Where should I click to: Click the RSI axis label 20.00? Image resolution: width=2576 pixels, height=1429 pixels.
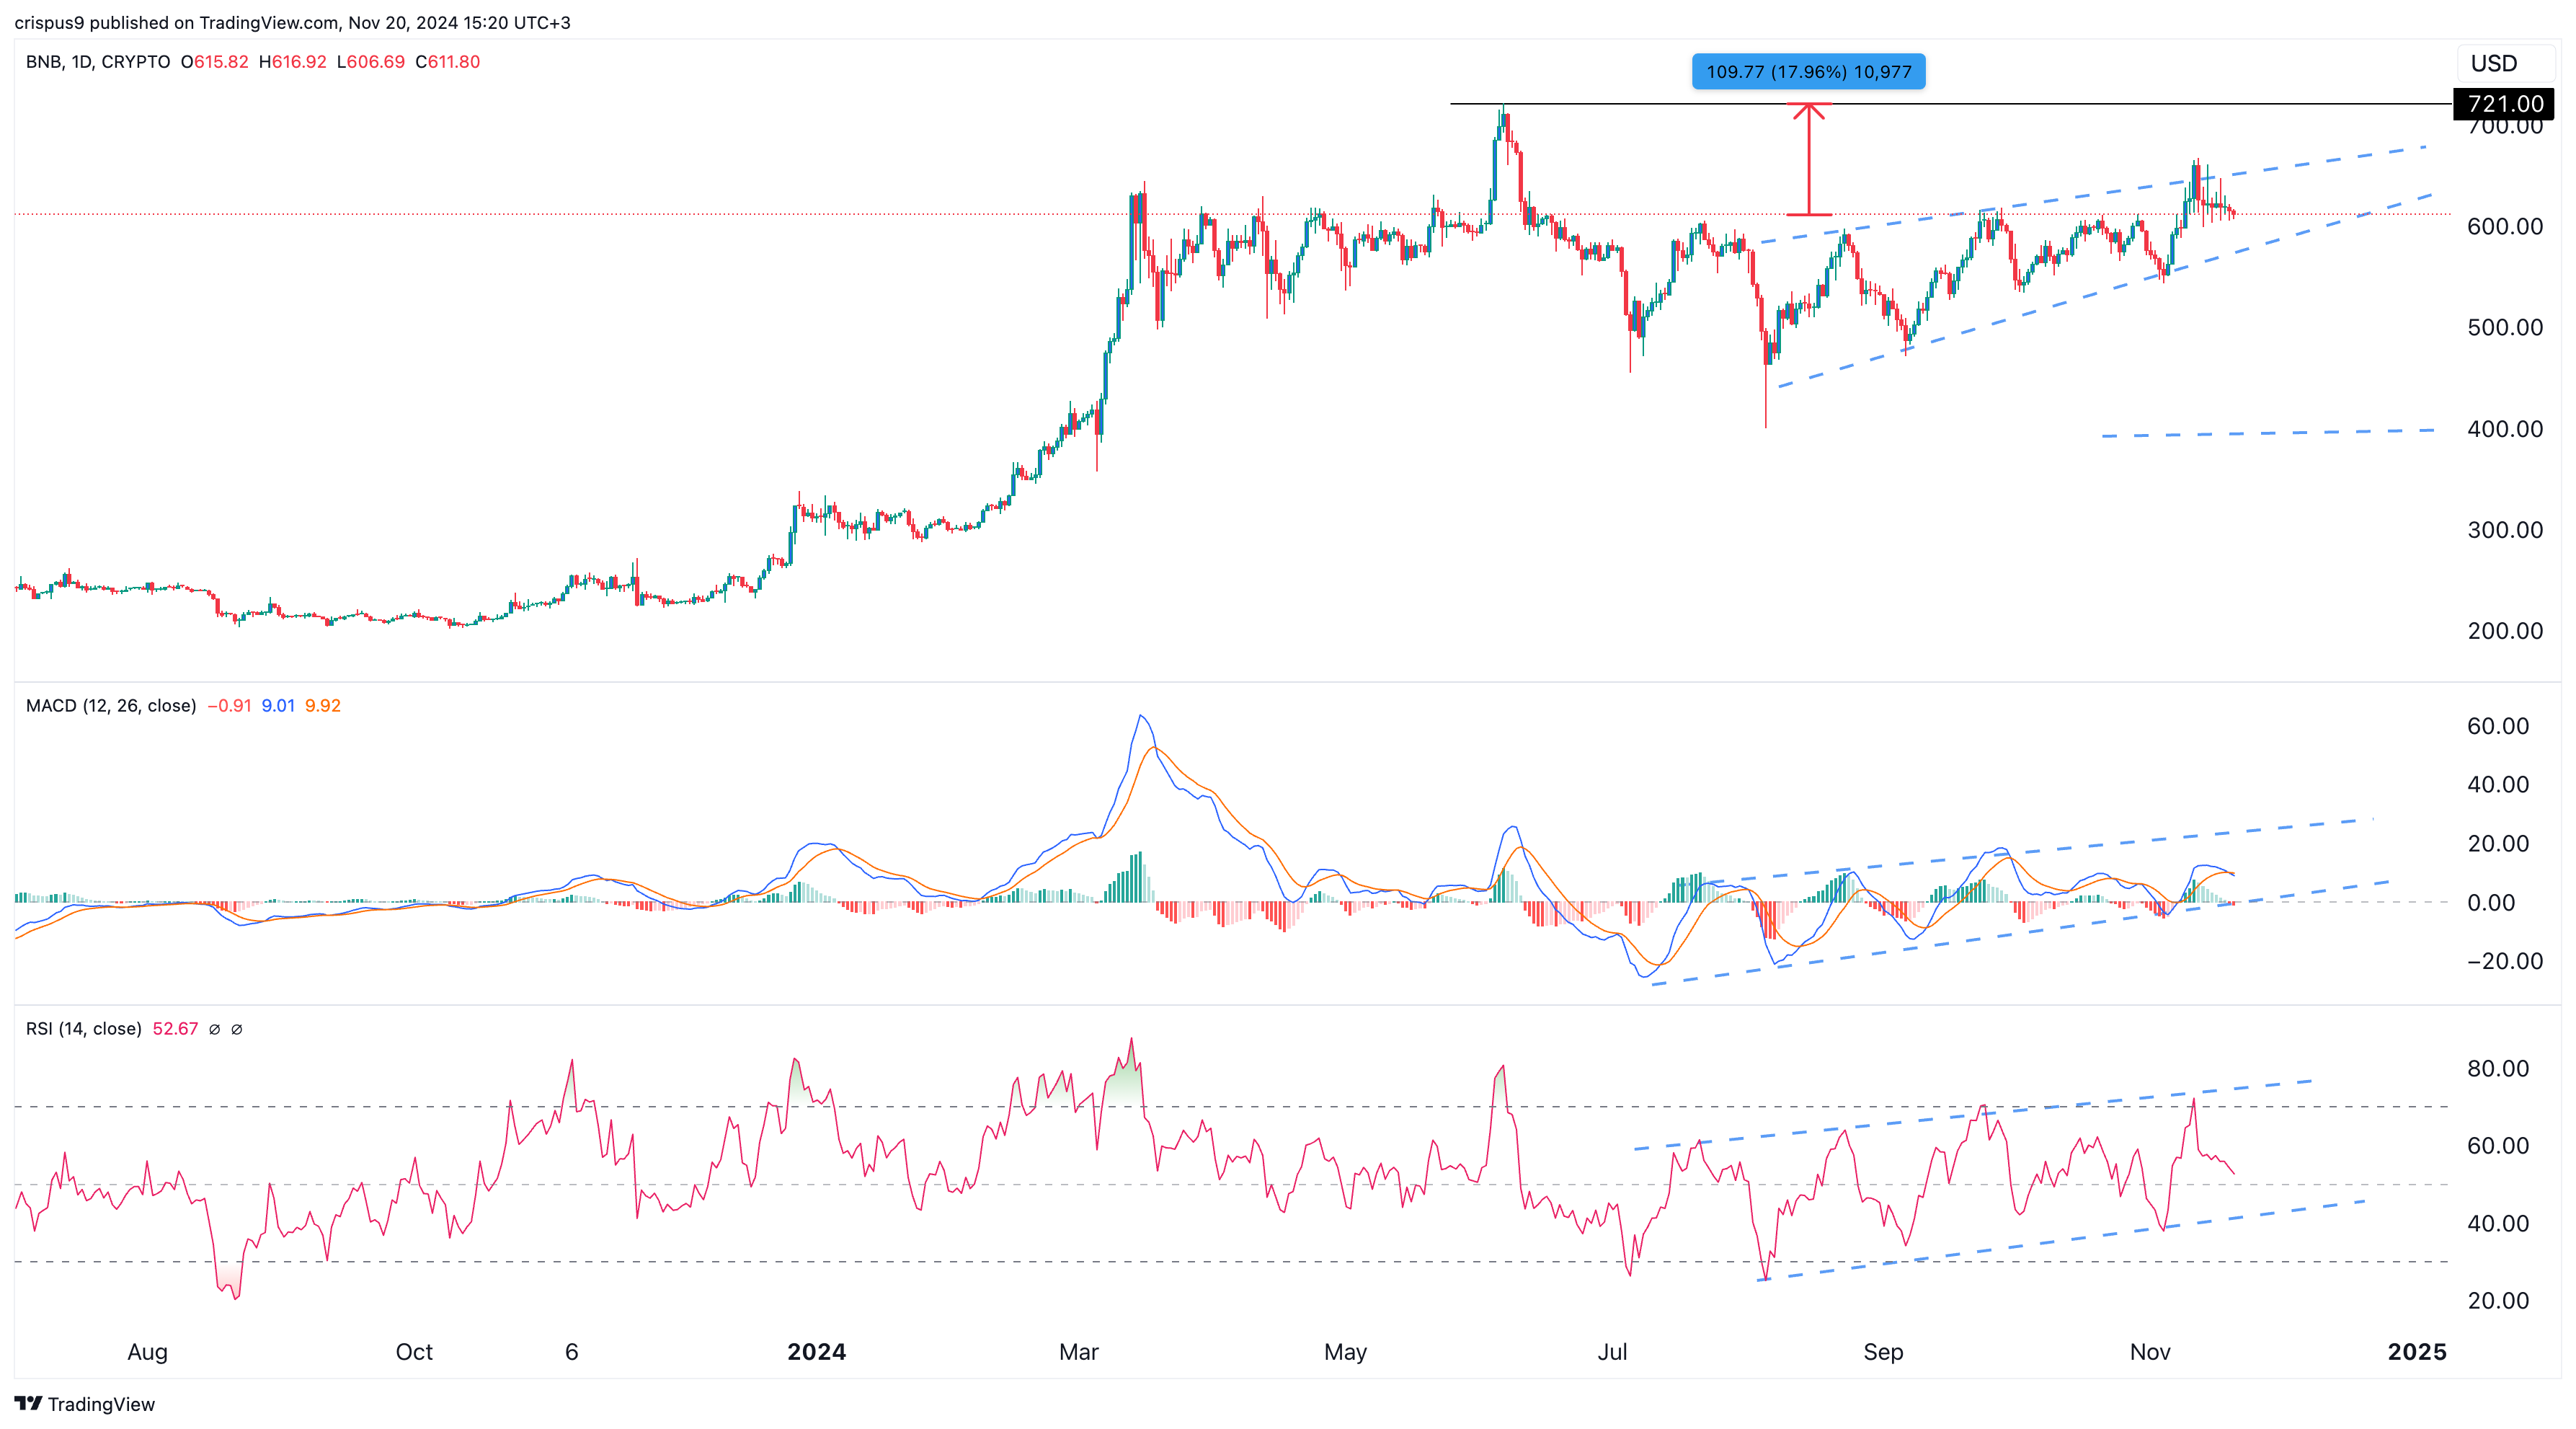pos(2497,1301)
